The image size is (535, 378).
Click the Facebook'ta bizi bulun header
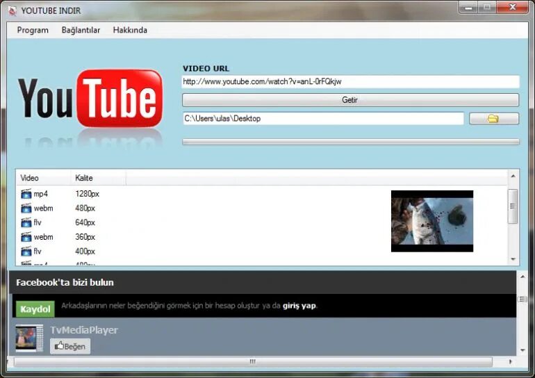click(x=65, y=283)
